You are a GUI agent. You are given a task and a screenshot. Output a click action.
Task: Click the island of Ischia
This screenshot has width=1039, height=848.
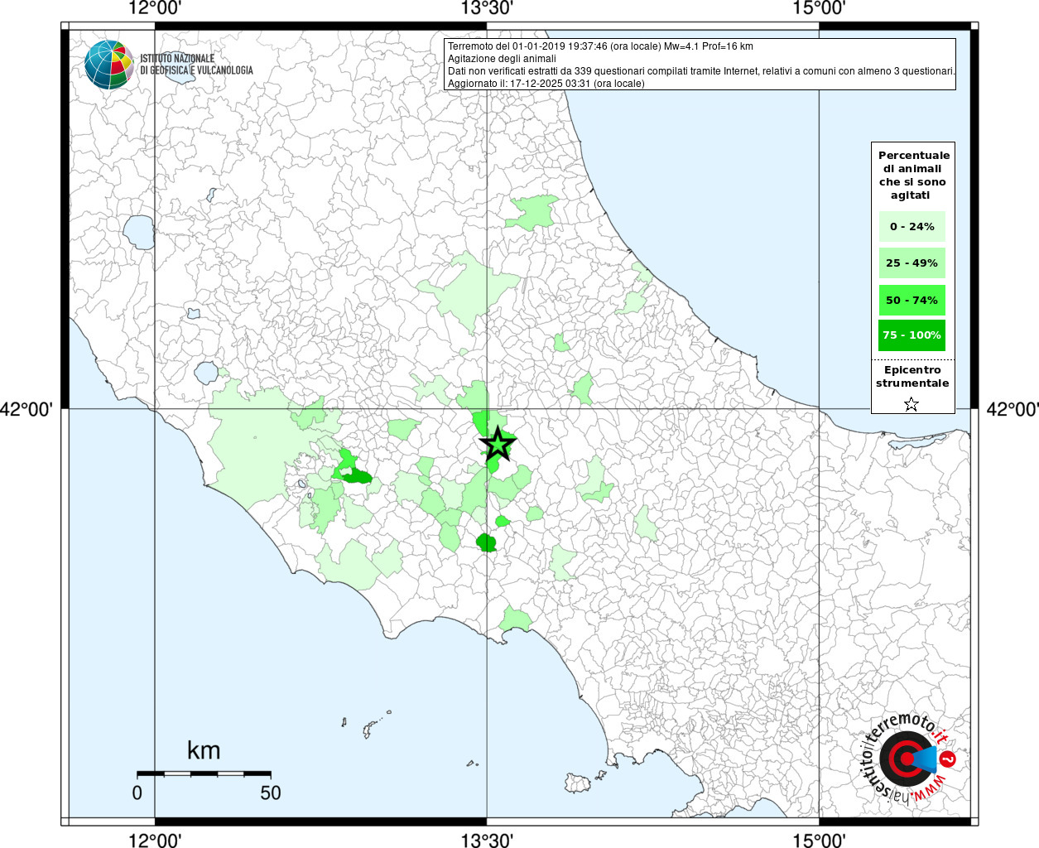[x=577, y=783]
